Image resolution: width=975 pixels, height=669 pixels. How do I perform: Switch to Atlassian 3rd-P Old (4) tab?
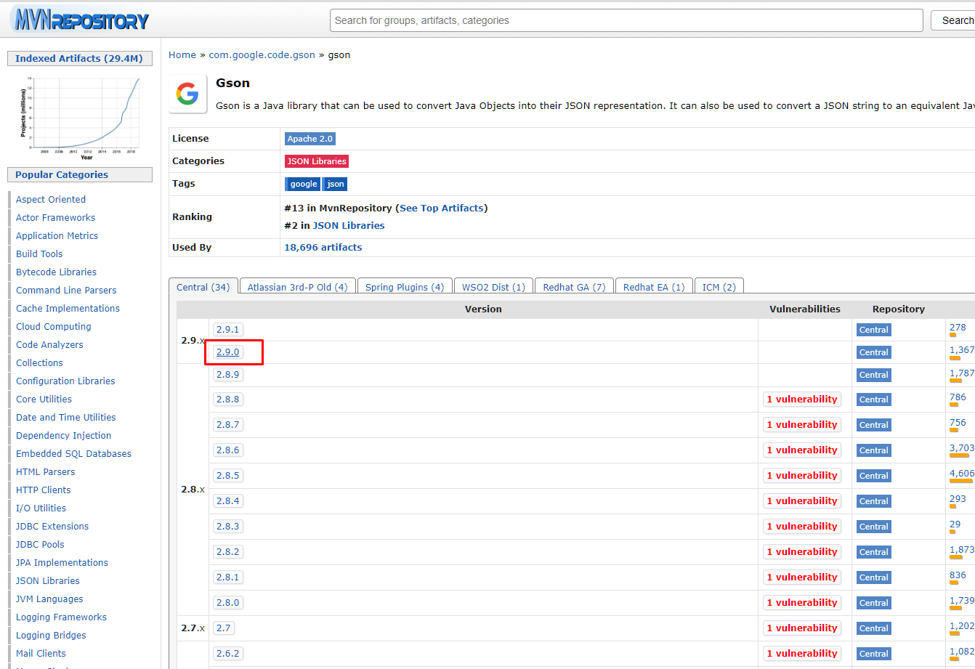pos(297,287)
